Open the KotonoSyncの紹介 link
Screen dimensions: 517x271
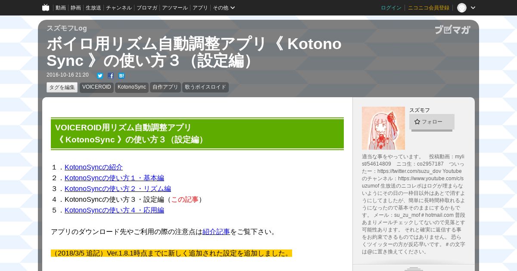pos(93,167)
